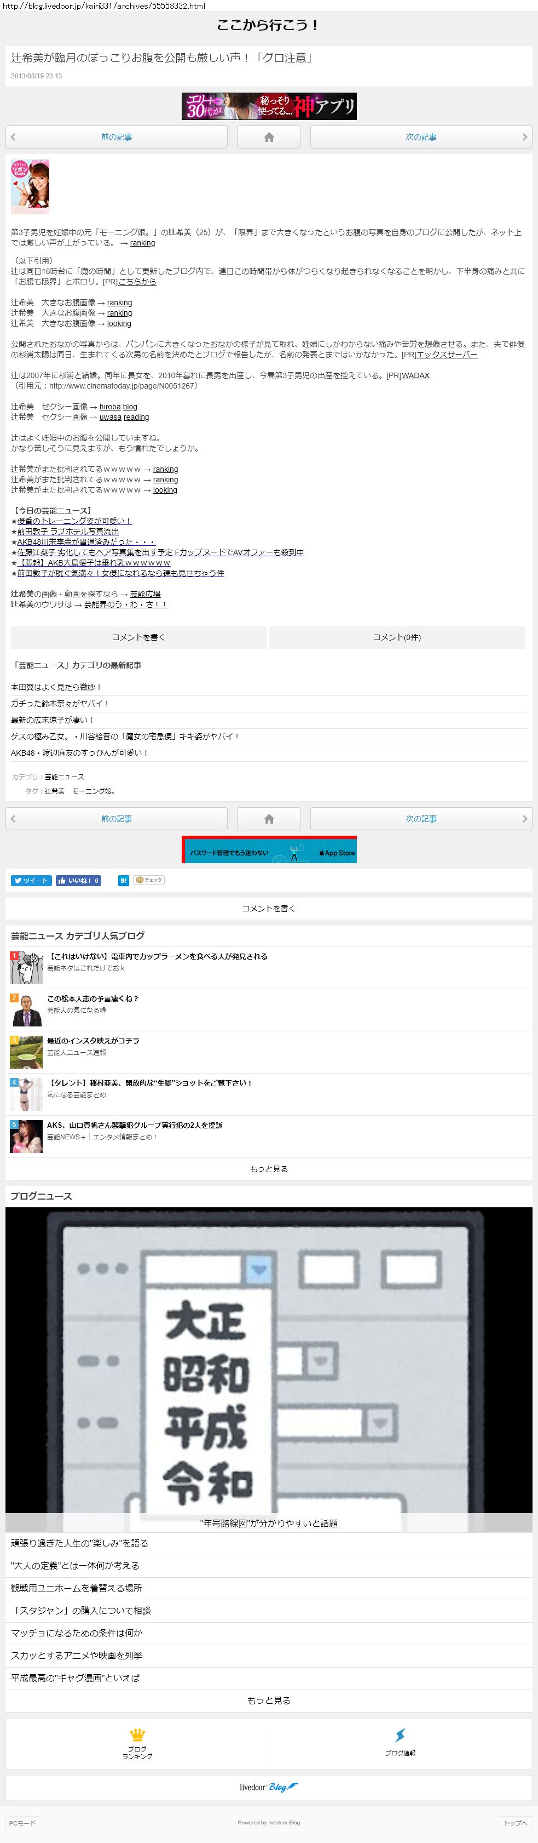
Task: Open thumbnail for 最近のインスタ映えがコチラ
Action: [x=26, y=1052]
